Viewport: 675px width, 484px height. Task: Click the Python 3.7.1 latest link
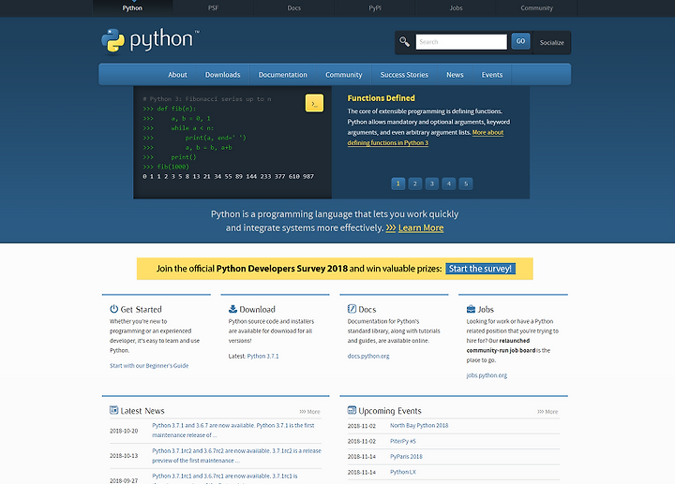[x=262, y=356]
